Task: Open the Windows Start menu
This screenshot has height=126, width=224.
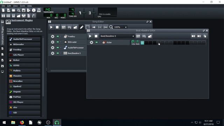Action: (4, 122)
